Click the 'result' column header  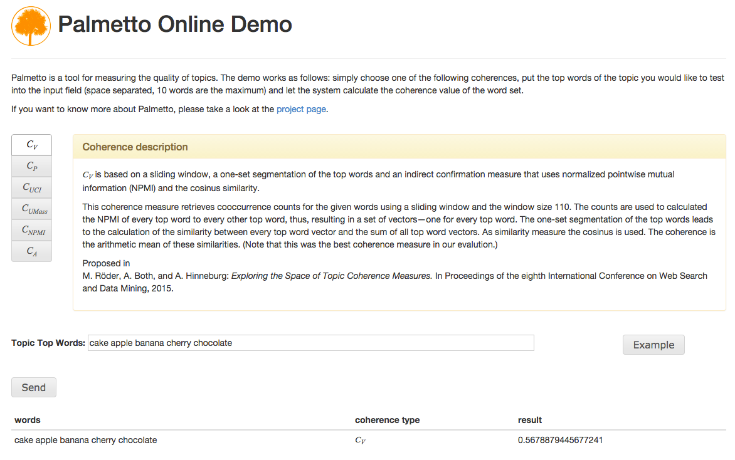530,420
